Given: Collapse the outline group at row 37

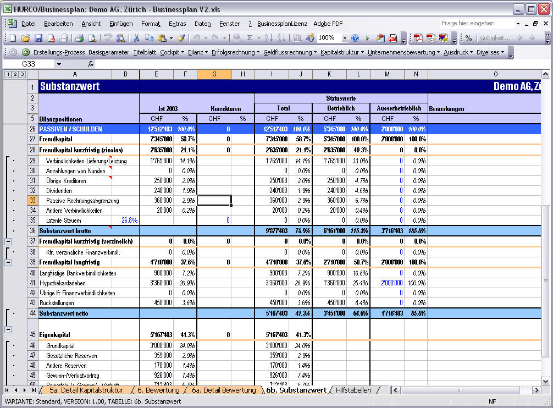Looking at the screenshot, I should [8, 241].
